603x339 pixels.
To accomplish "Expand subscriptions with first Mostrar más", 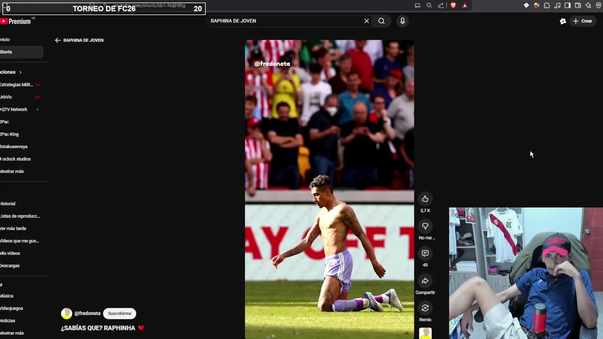I will click(x=12, y=171).
